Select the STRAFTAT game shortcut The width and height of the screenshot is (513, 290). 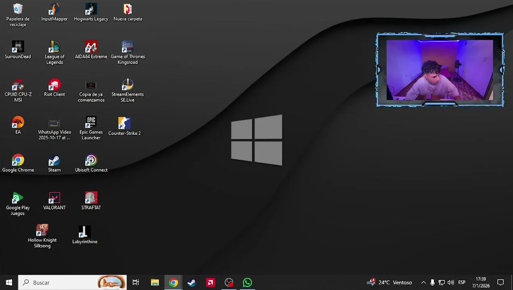point(91,201)
